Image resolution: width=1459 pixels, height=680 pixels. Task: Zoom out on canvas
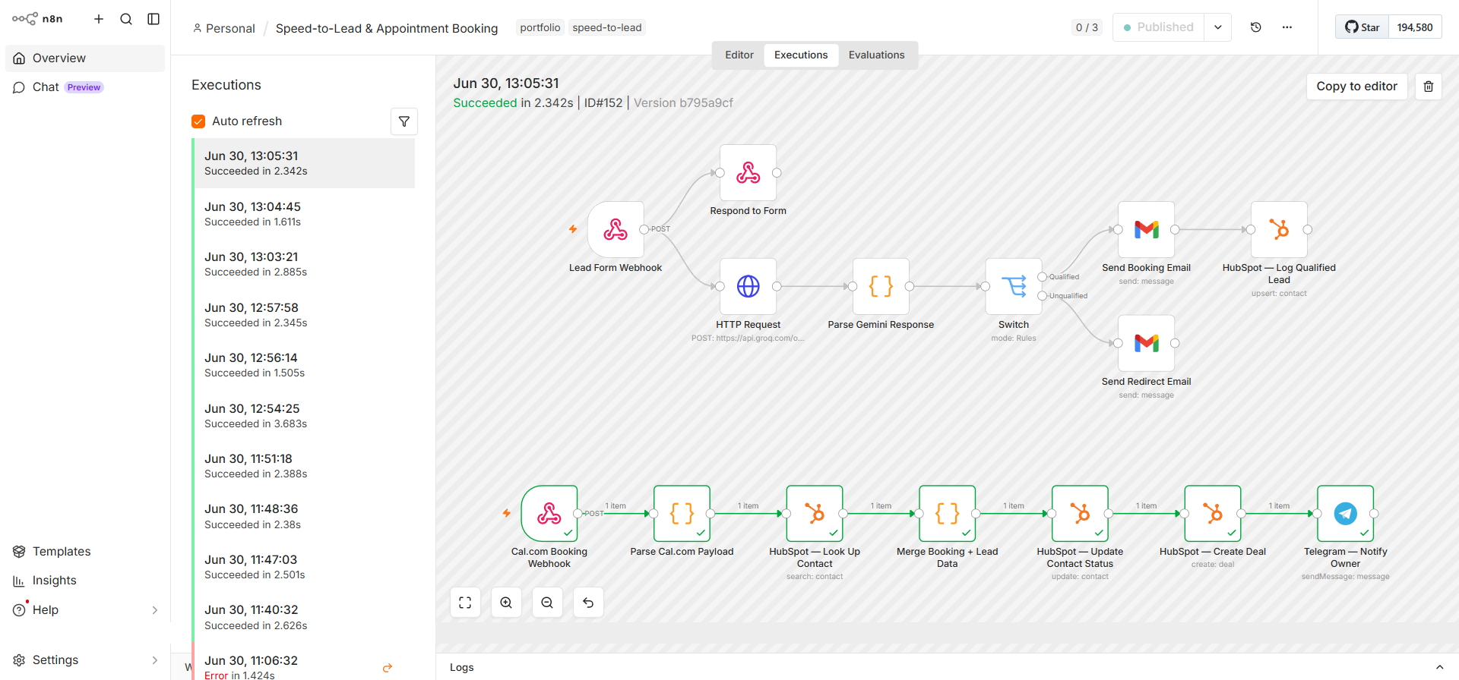(x=547, y=603)
